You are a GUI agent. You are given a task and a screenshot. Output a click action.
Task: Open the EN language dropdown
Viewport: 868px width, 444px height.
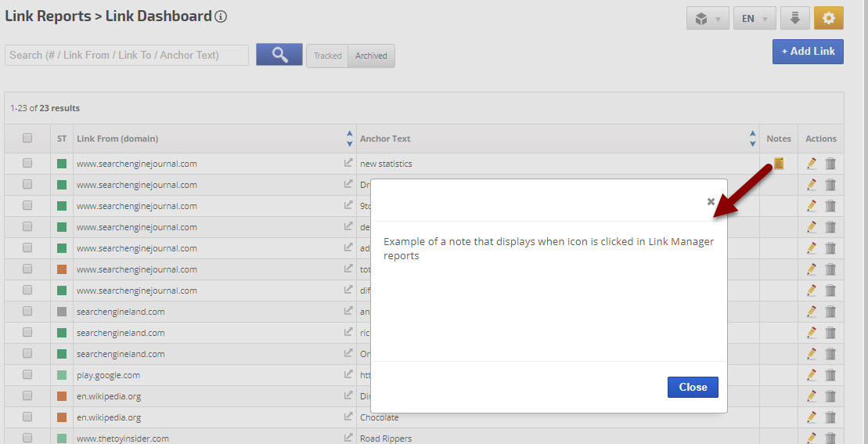pos(755,18)
